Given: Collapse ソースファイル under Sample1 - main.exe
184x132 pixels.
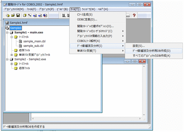Looking at the screenshot, I should [x=12, y=37].
